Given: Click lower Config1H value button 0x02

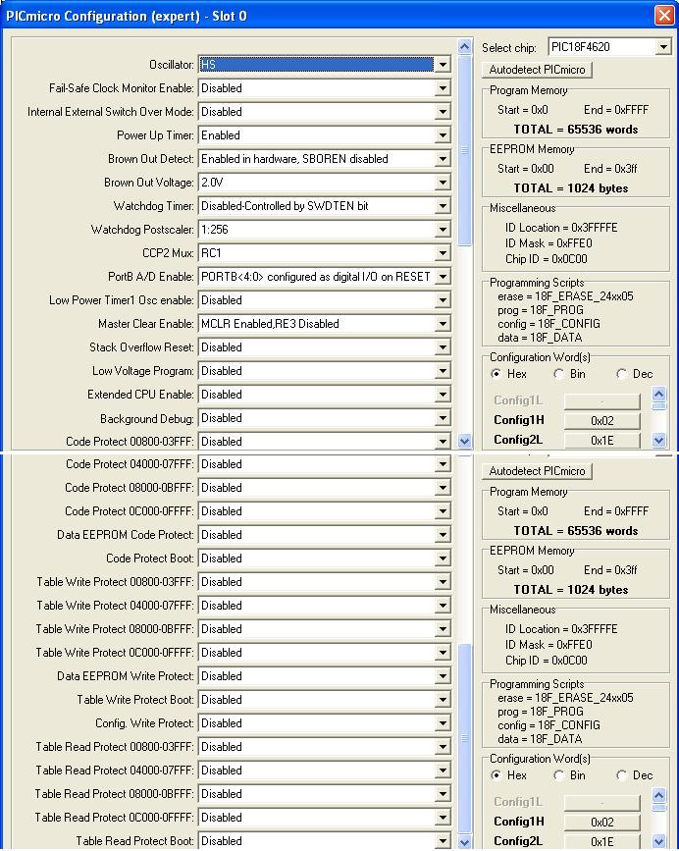Looking at the screenshot, I should click(602, 823).
